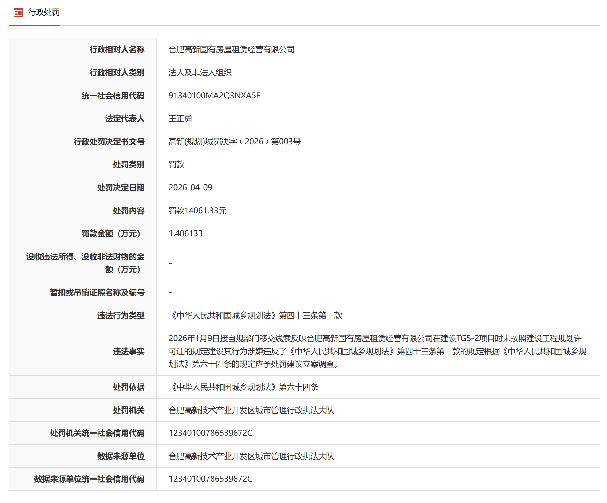Click the 行政相对人类别 row label

[117, 73]
